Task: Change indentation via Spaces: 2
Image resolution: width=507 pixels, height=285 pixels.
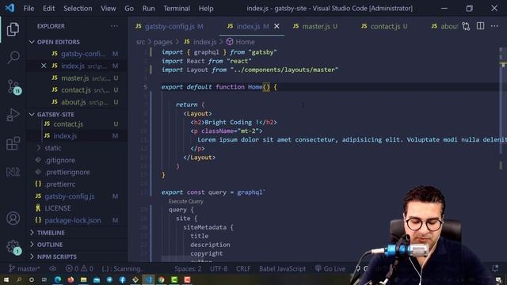Action: coord(188,268)
